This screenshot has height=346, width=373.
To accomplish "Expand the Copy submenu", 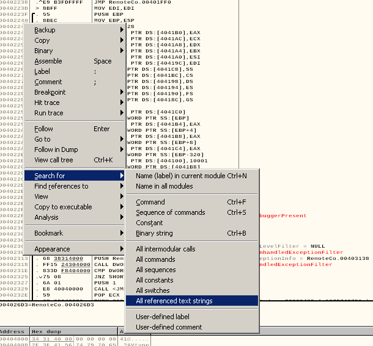I will pyautogui.click(x=42, y=40).
